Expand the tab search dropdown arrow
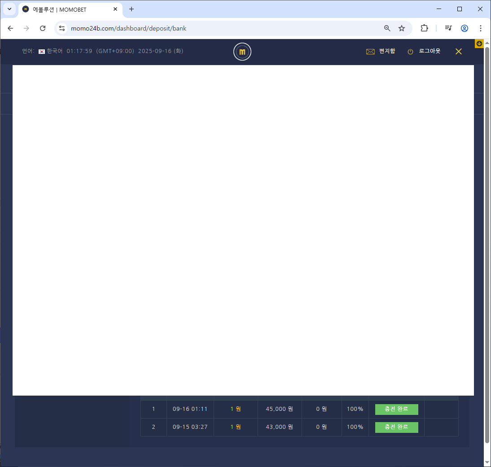Screen dimensions: 491x467 pyautogui.click(x=9, y=9)
